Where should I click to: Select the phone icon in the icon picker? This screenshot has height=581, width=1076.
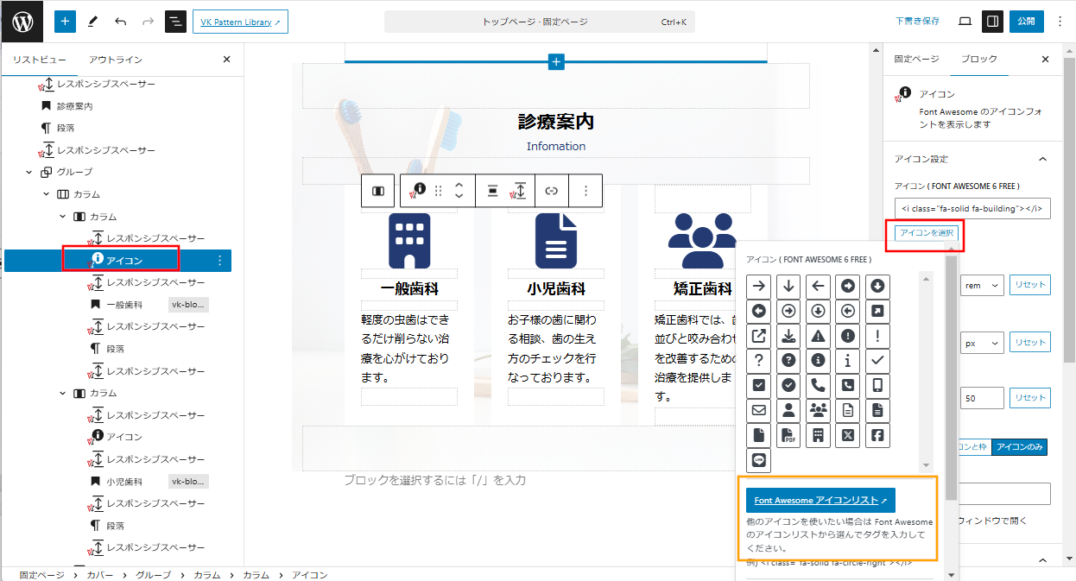[x=818, y=385]
